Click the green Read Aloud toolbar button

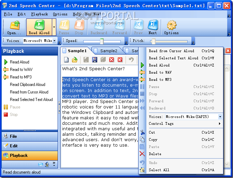click(x=39, y=27)
